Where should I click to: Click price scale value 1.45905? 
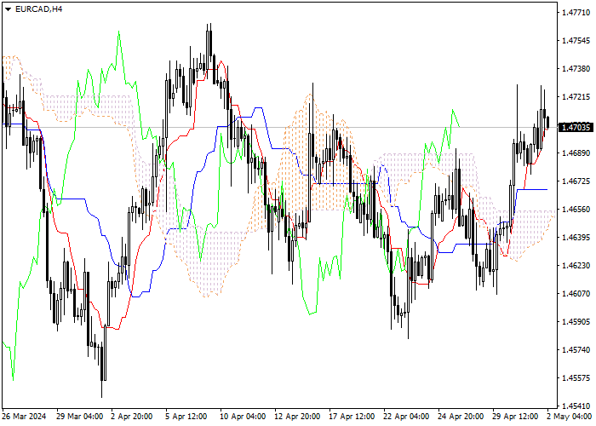(x=576, y=322)
